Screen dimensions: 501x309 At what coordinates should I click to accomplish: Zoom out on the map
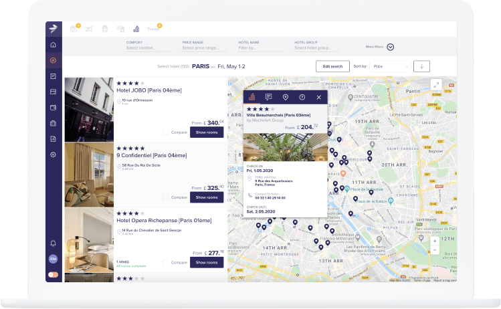click(435, 250)
